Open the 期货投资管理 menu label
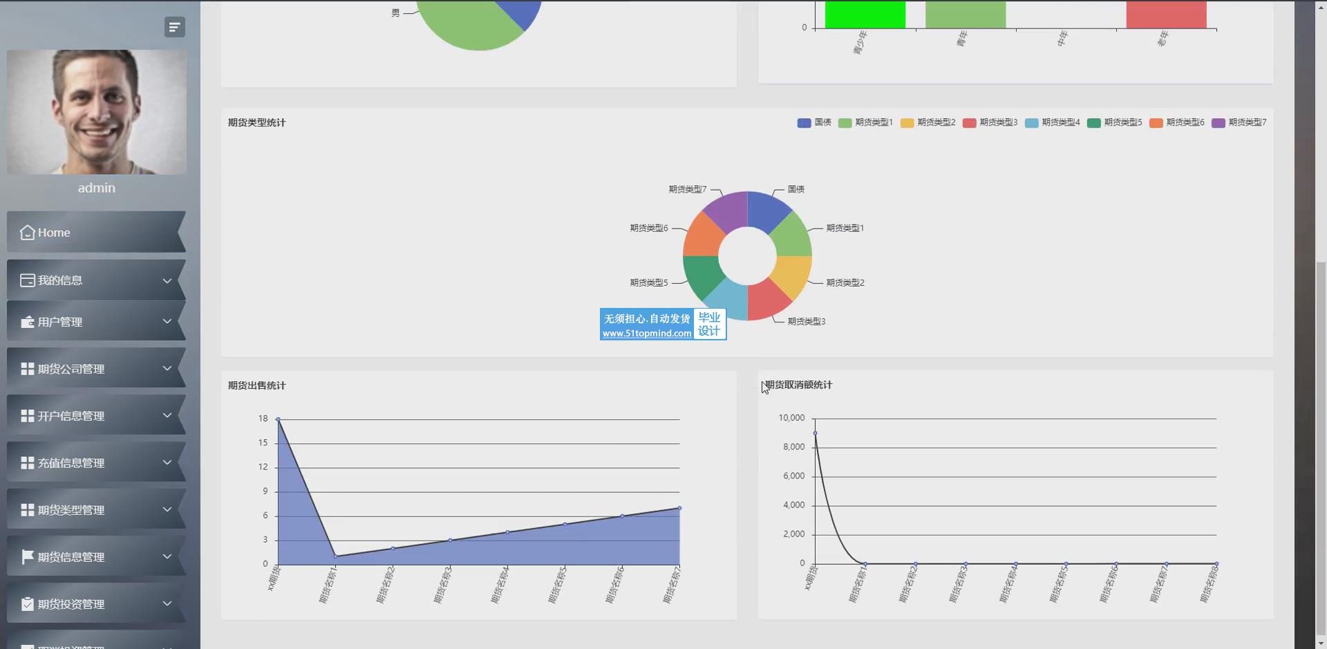This screenshot has width=1327, height=649. [x=71, y=603]
